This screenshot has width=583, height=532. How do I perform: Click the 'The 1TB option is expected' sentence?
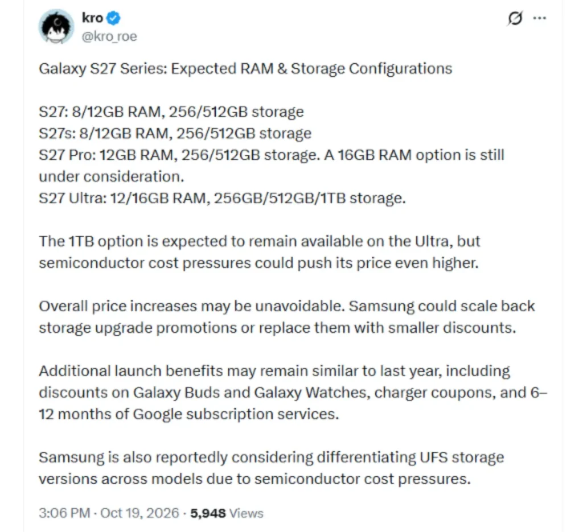tap(260, 241)
